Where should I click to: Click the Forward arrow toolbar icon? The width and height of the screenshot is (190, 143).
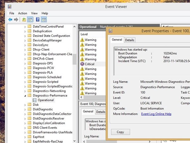click(16, 20)
